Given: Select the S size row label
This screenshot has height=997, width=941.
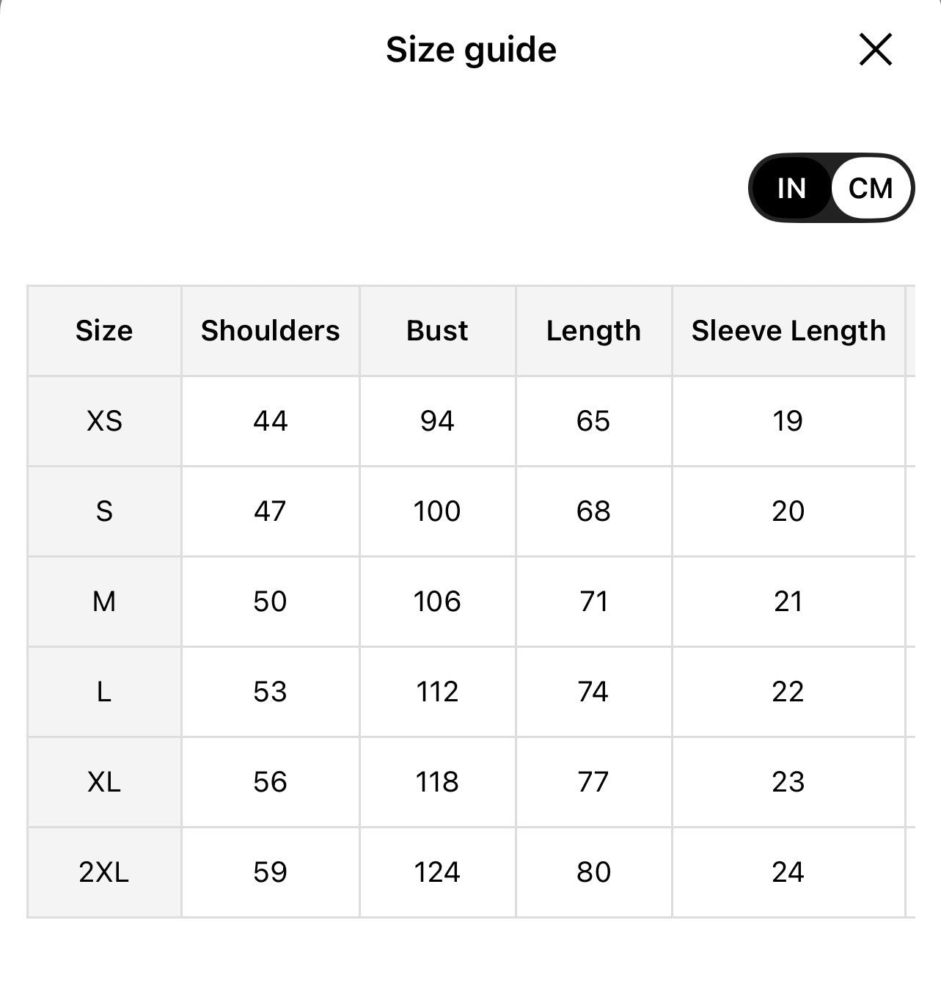Looking at the screenshot, I should pos(104,511).
